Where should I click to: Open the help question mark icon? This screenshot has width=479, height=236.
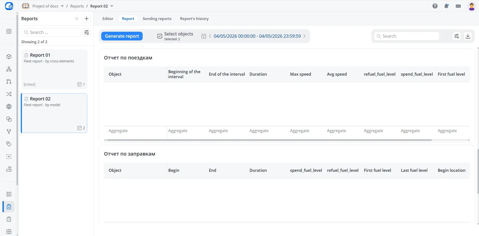tap(435, 6)
